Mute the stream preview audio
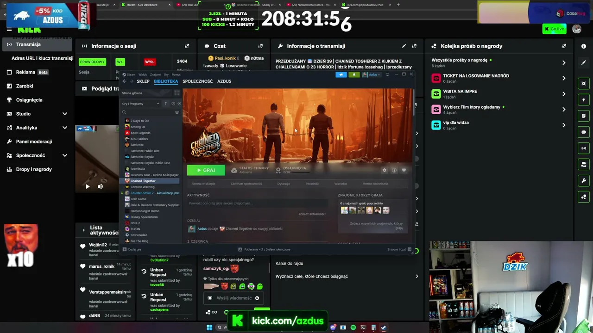Image resolution: width=593 pixels, height=333 pixels. pos(100,186)
